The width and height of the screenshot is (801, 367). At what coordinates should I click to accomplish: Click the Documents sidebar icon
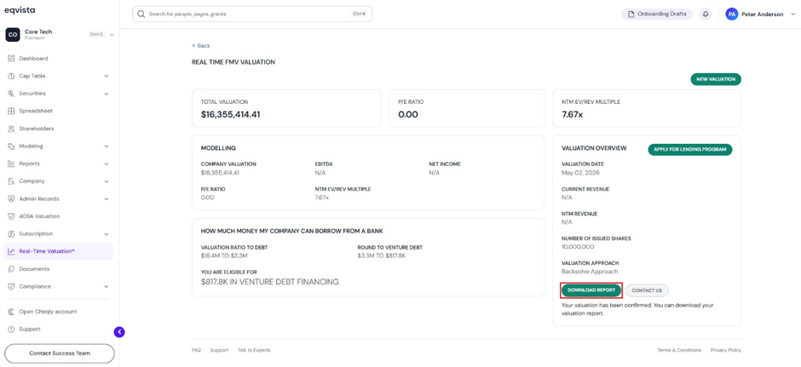(x=11, y=269)
